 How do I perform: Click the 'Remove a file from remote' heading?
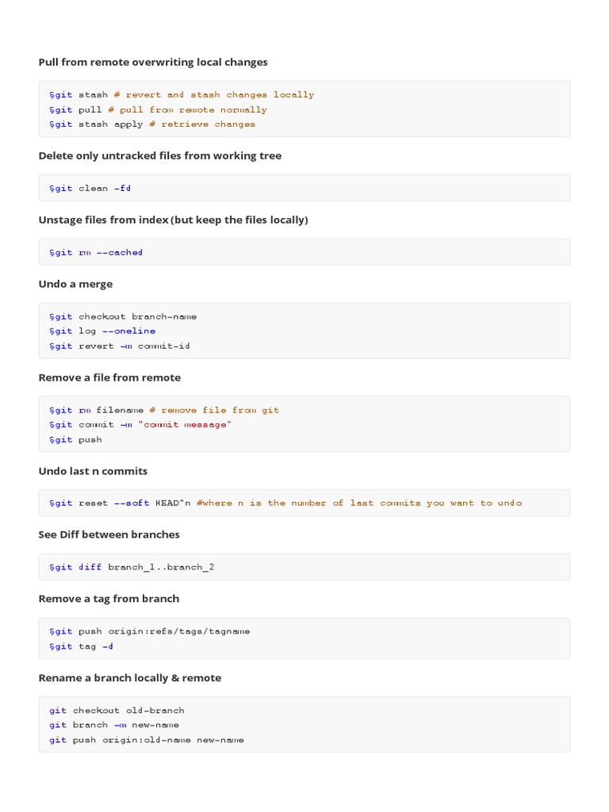coord(109,377)
